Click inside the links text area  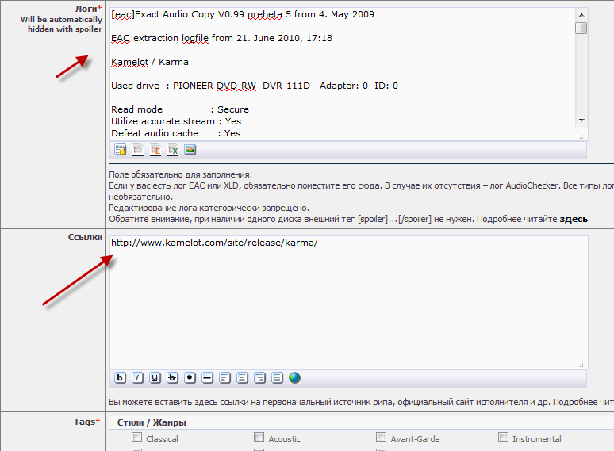(348, 302)
